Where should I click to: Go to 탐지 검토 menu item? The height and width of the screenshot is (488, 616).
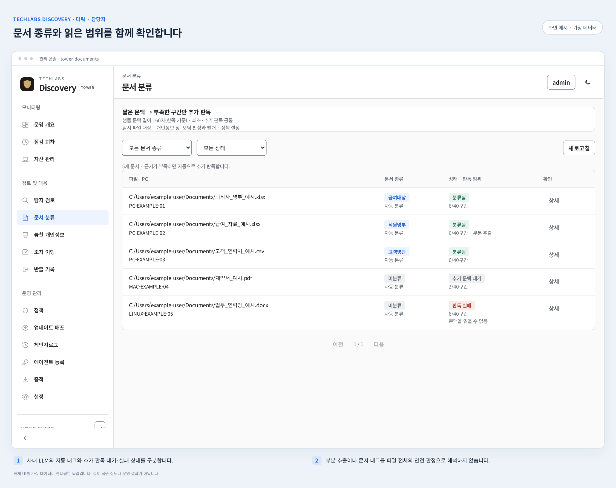pyautogui.click(x=62, y=200)
